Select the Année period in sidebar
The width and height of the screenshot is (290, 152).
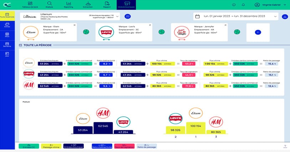click(x=7, y=26)
